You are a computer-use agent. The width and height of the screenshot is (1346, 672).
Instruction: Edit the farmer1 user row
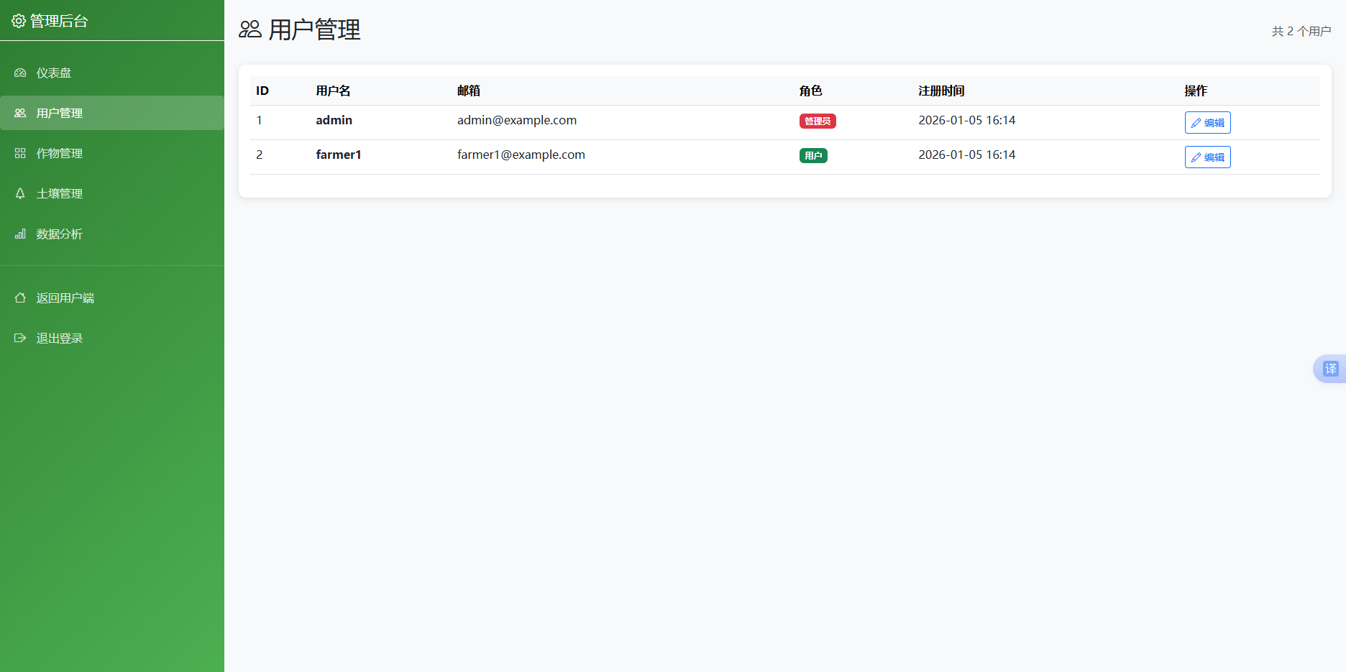tap(1207, 157)
